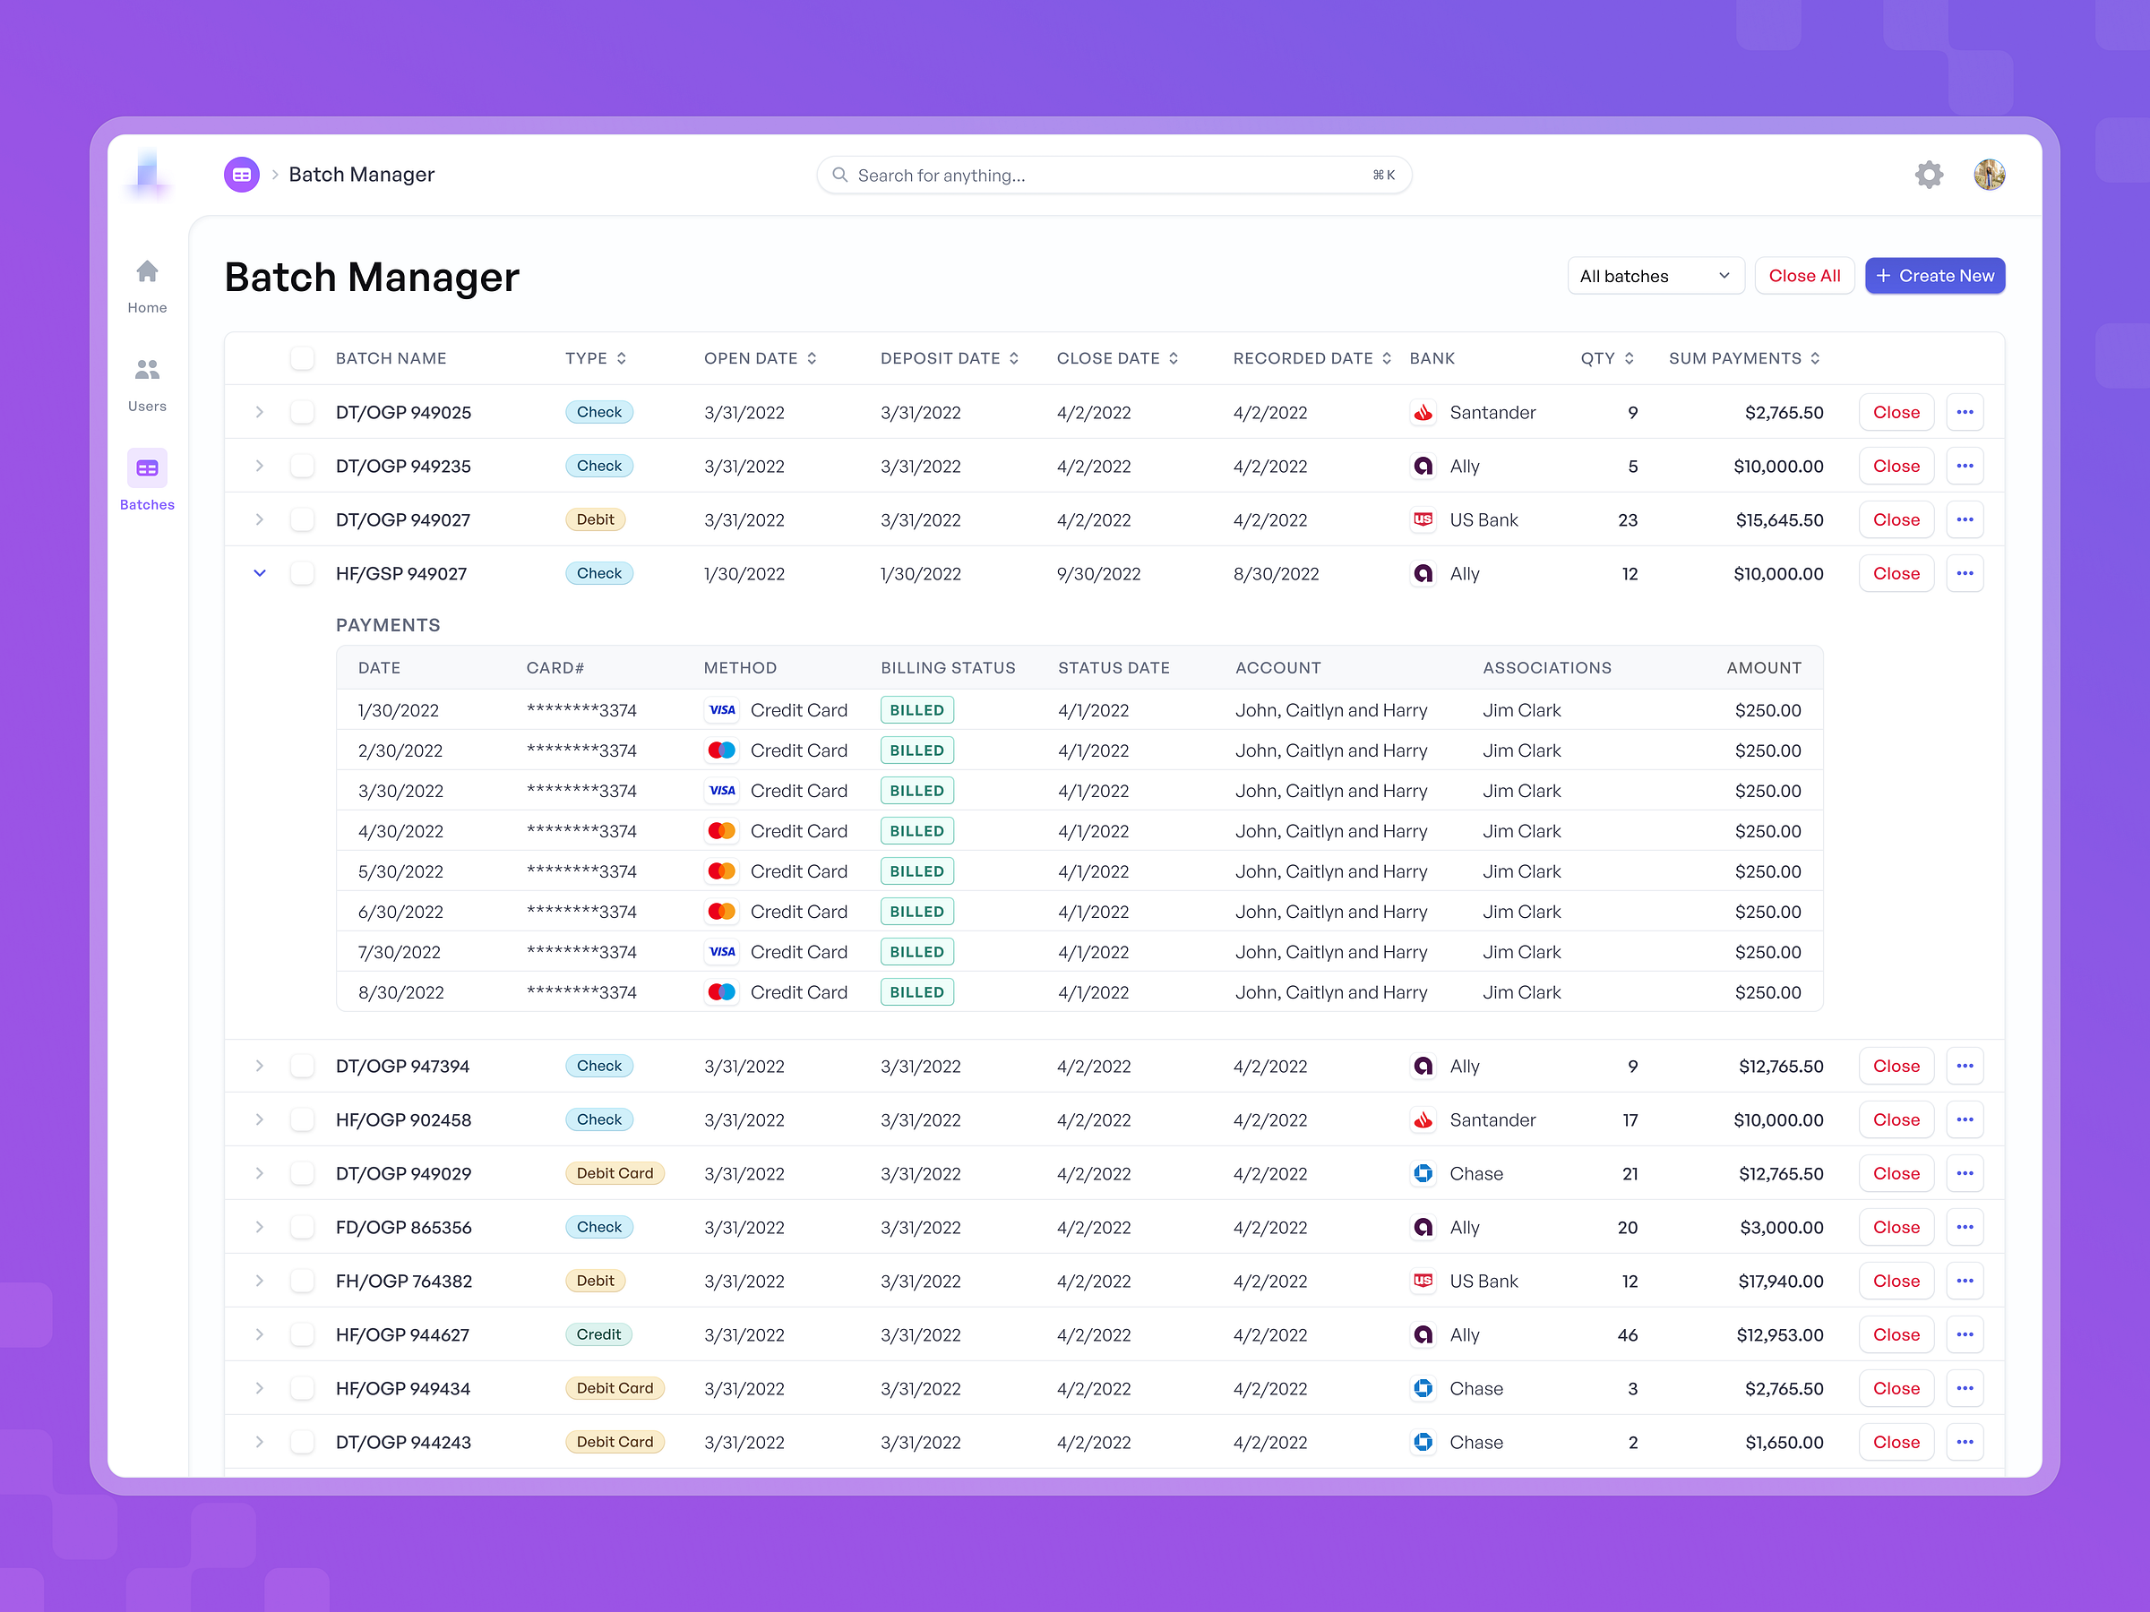Open the settings gear in the top right
The width and height of the screenshot is (2150, 1612).
point(1930,175)
